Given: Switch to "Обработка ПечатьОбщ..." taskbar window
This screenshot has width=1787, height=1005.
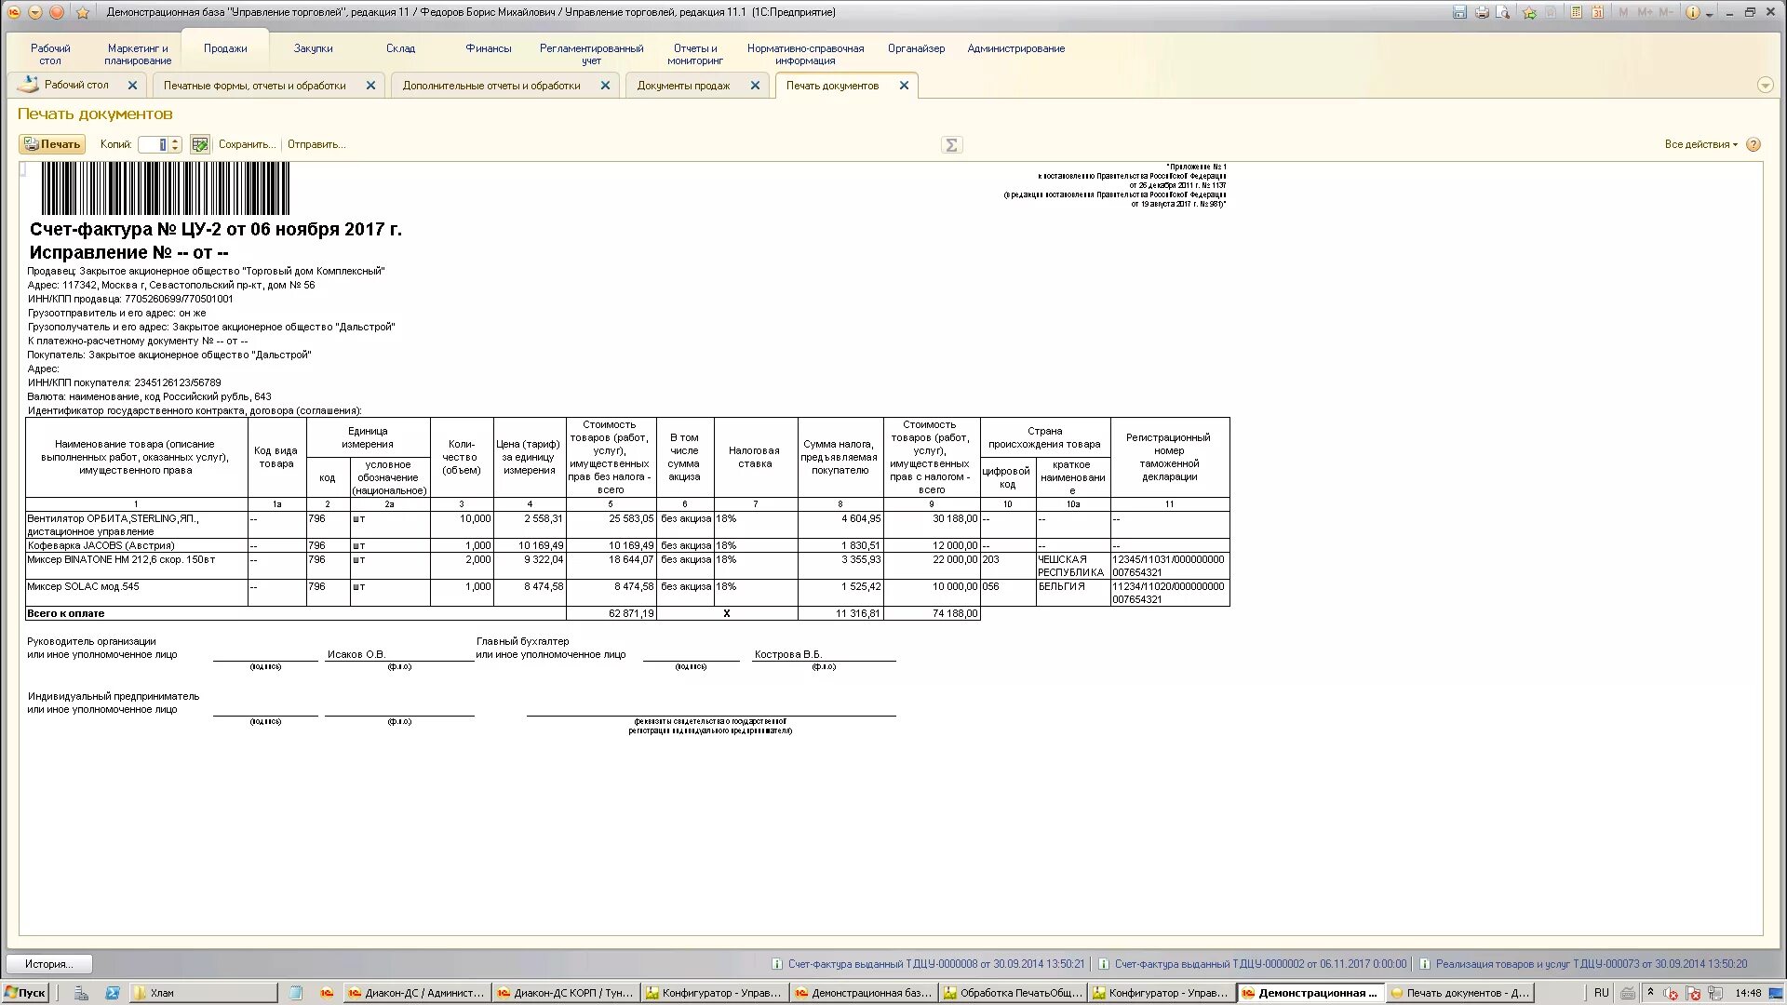Looking at the screenshot, I should click(1013, 993).
